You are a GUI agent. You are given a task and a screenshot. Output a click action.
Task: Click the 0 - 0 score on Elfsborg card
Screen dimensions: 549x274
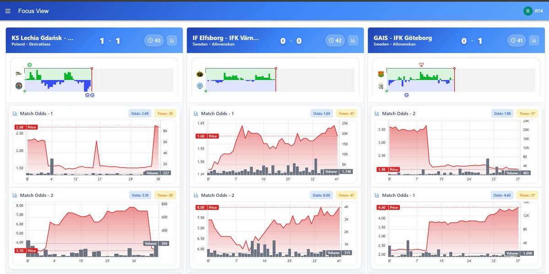(291, 41)
